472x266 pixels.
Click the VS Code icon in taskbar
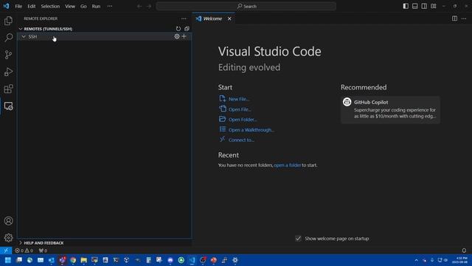(192, 260)
